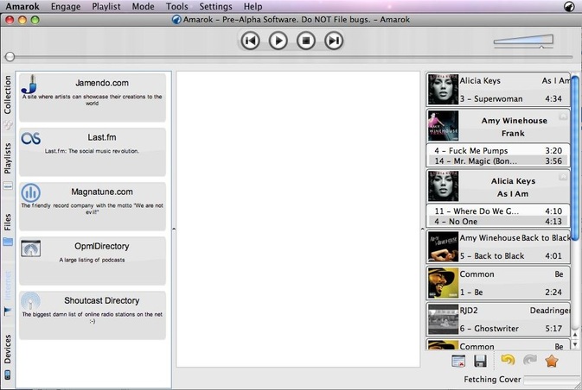Viewport: 582px width, 390px height.
Task: Undo the last playlist change
Action: pyautogui.click(x=508, y=362)
